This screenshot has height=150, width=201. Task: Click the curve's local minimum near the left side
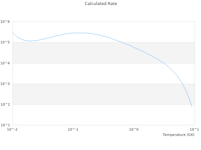point(31,41)
